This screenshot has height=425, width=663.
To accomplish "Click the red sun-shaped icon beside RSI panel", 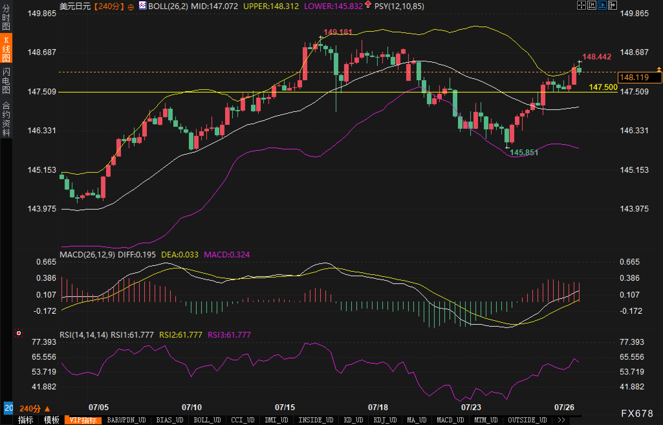I will pos(19,333).
